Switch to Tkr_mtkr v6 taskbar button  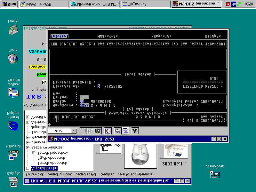146,4
